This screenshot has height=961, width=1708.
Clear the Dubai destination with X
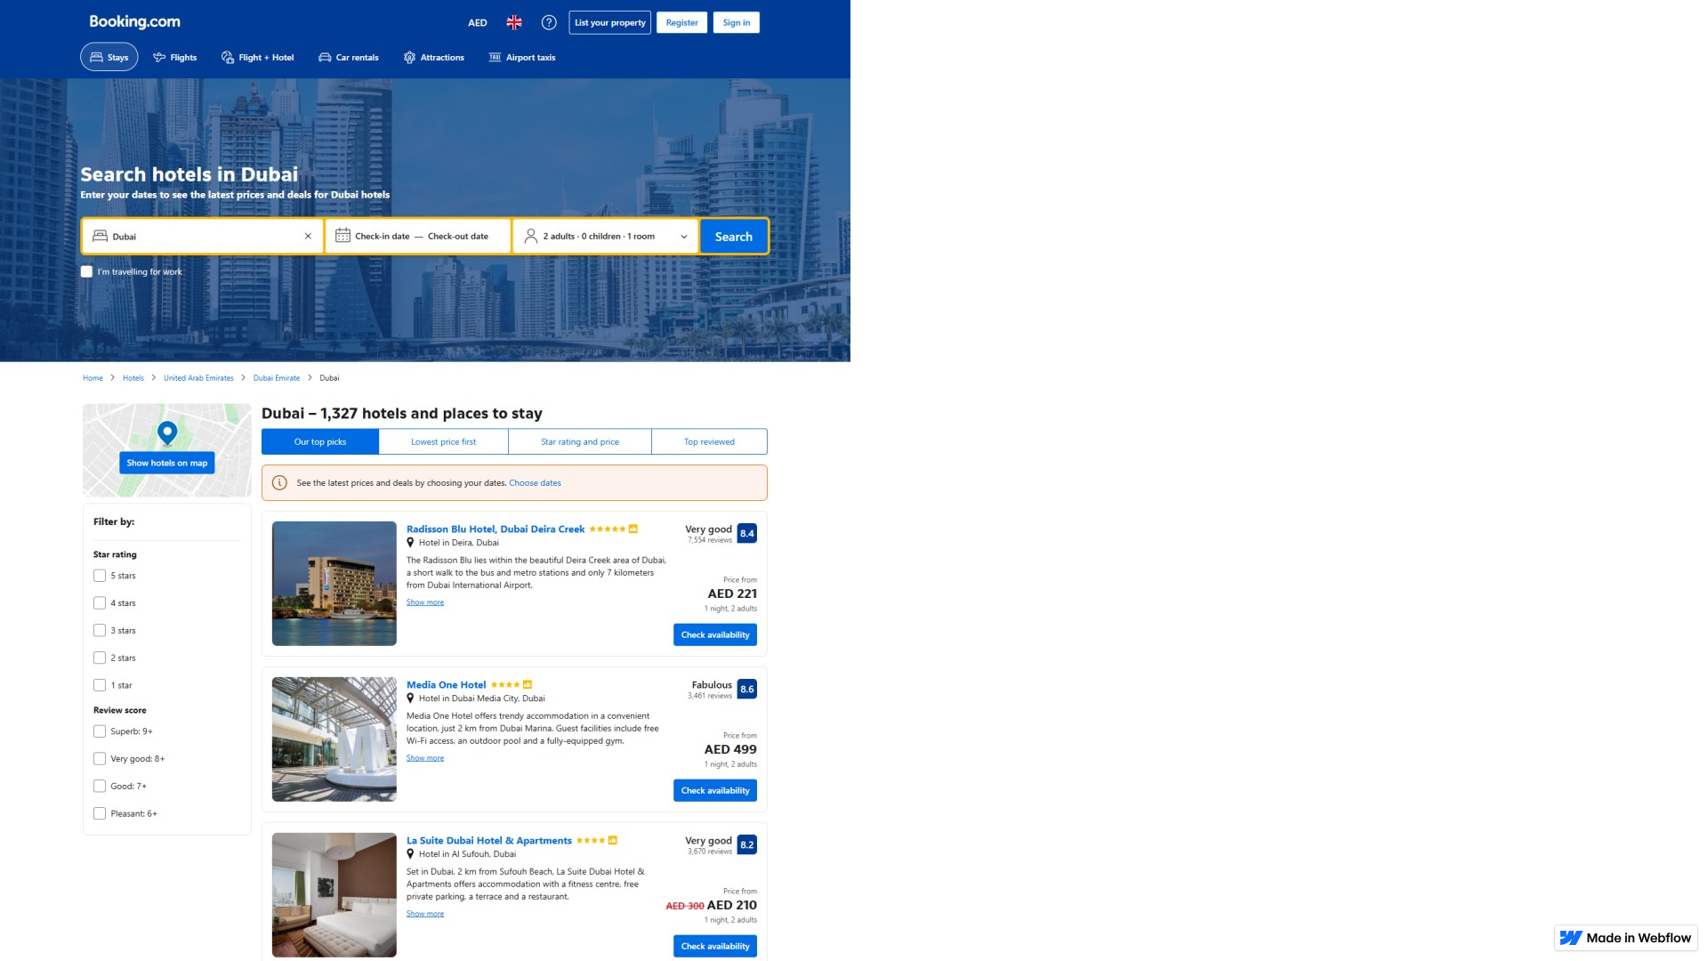(x=308, y=237)
